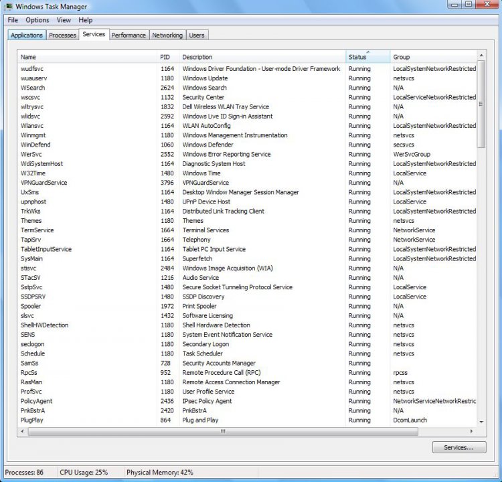This screenshot has width=502, height=482.
Task: Switch to the Users tab
Action: (197, 35)
